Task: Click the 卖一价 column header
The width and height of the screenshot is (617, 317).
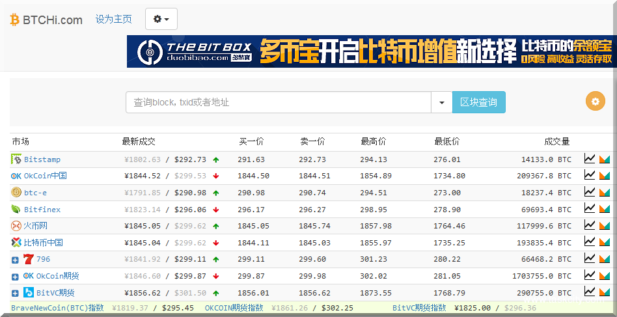Action: (x=312, y=142)
